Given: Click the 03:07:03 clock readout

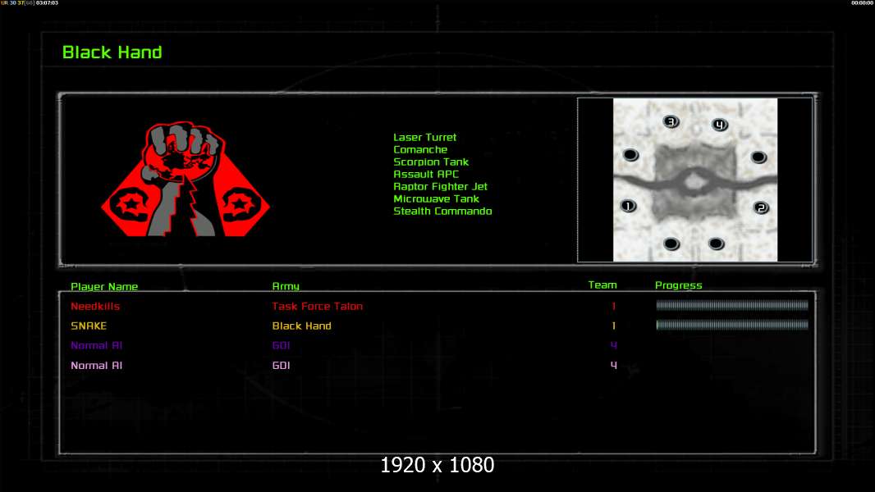Looking at the screenshot, I should coord(47,2).
